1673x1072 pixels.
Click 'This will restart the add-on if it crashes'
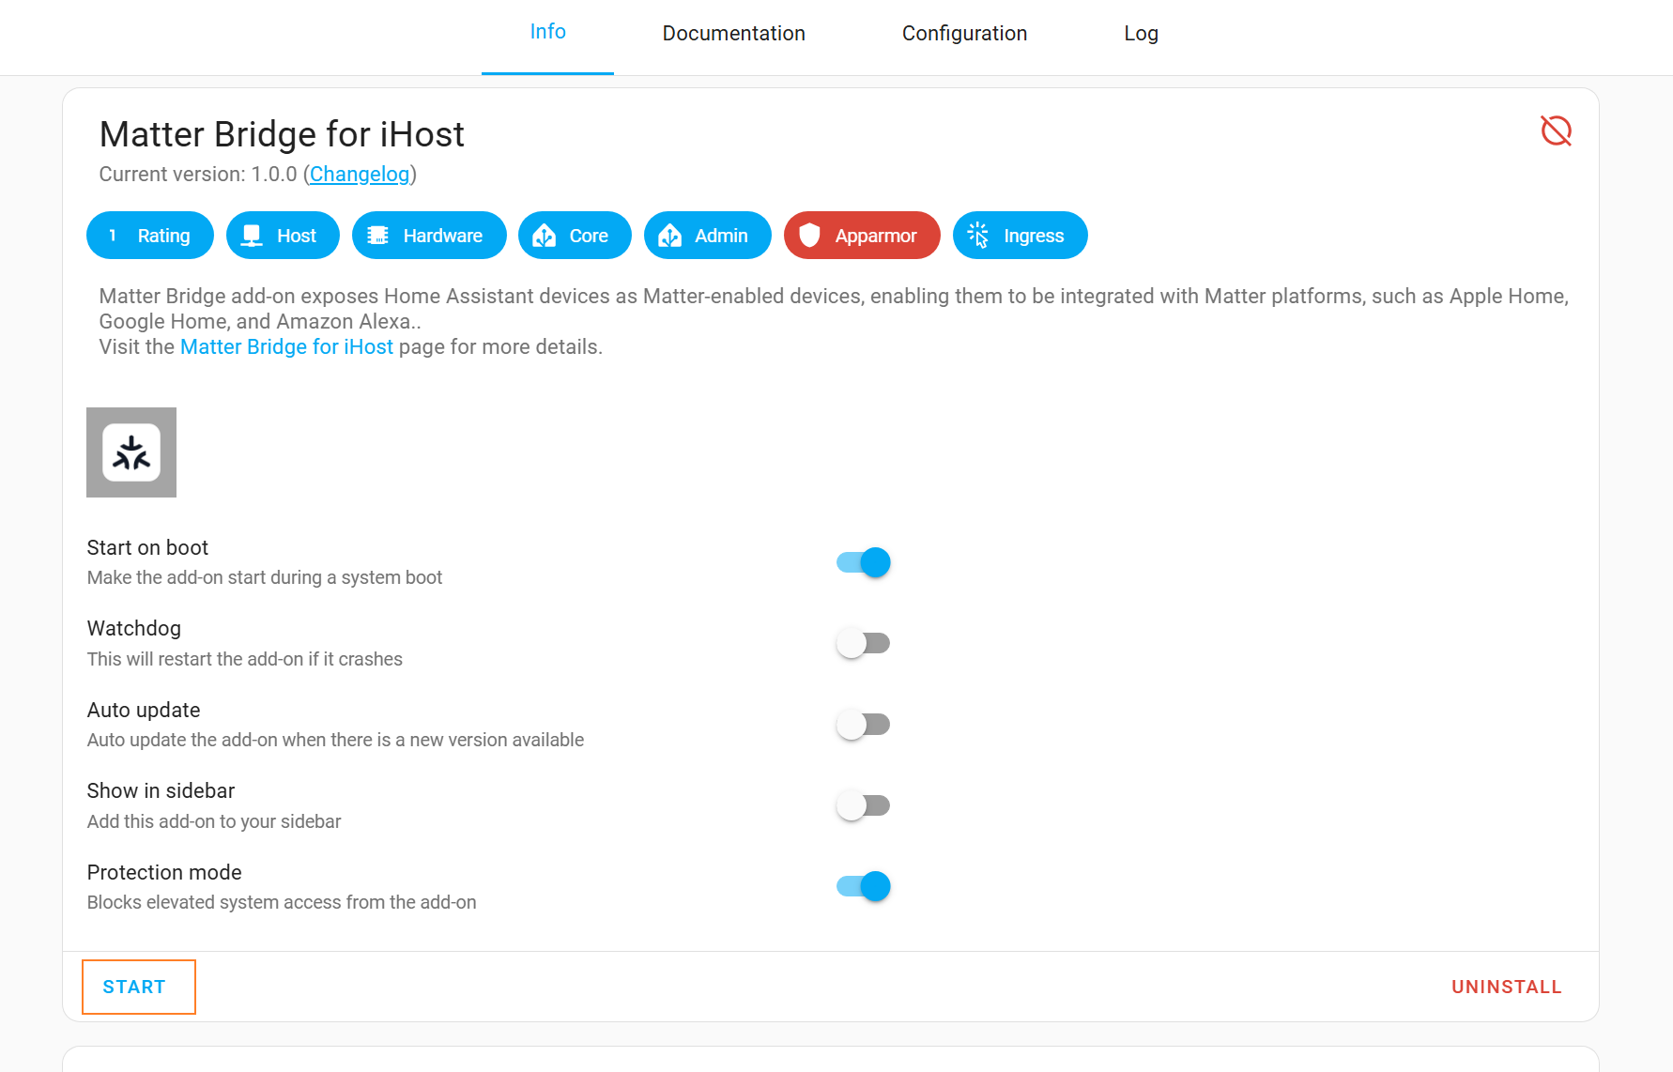pyautogui.click(x=245, y=659)
